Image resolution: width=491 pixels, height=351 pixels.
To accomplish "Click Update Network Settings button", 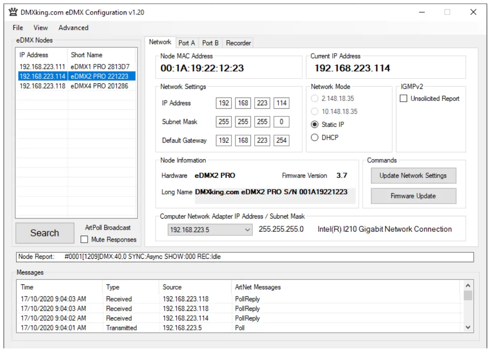I will click(413, 176).
